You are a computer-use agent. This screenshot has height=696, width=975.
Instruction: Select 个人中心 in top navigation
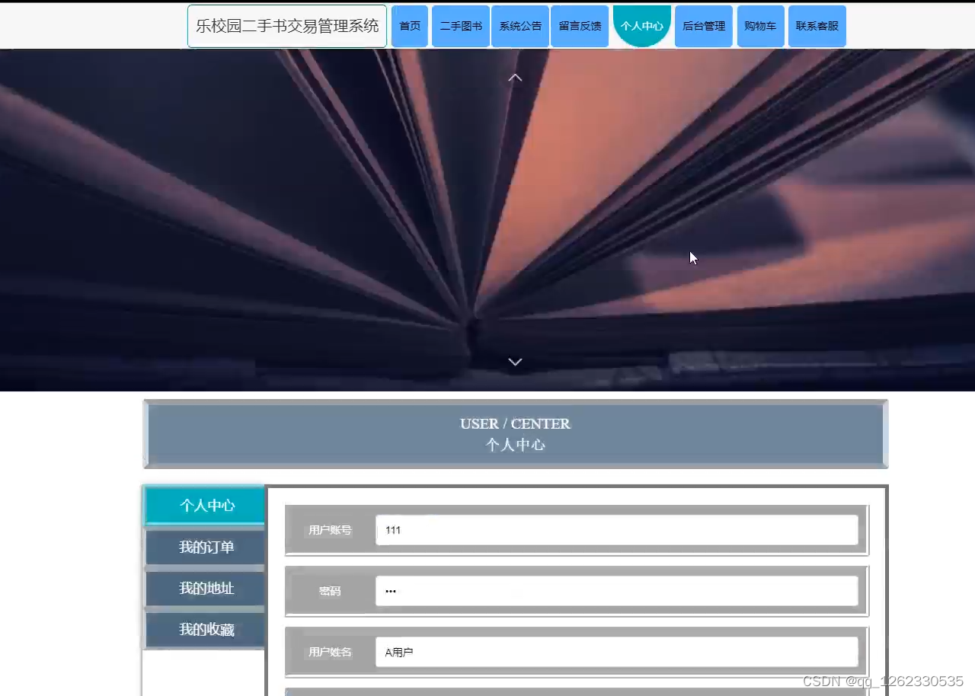pos(642,26)
